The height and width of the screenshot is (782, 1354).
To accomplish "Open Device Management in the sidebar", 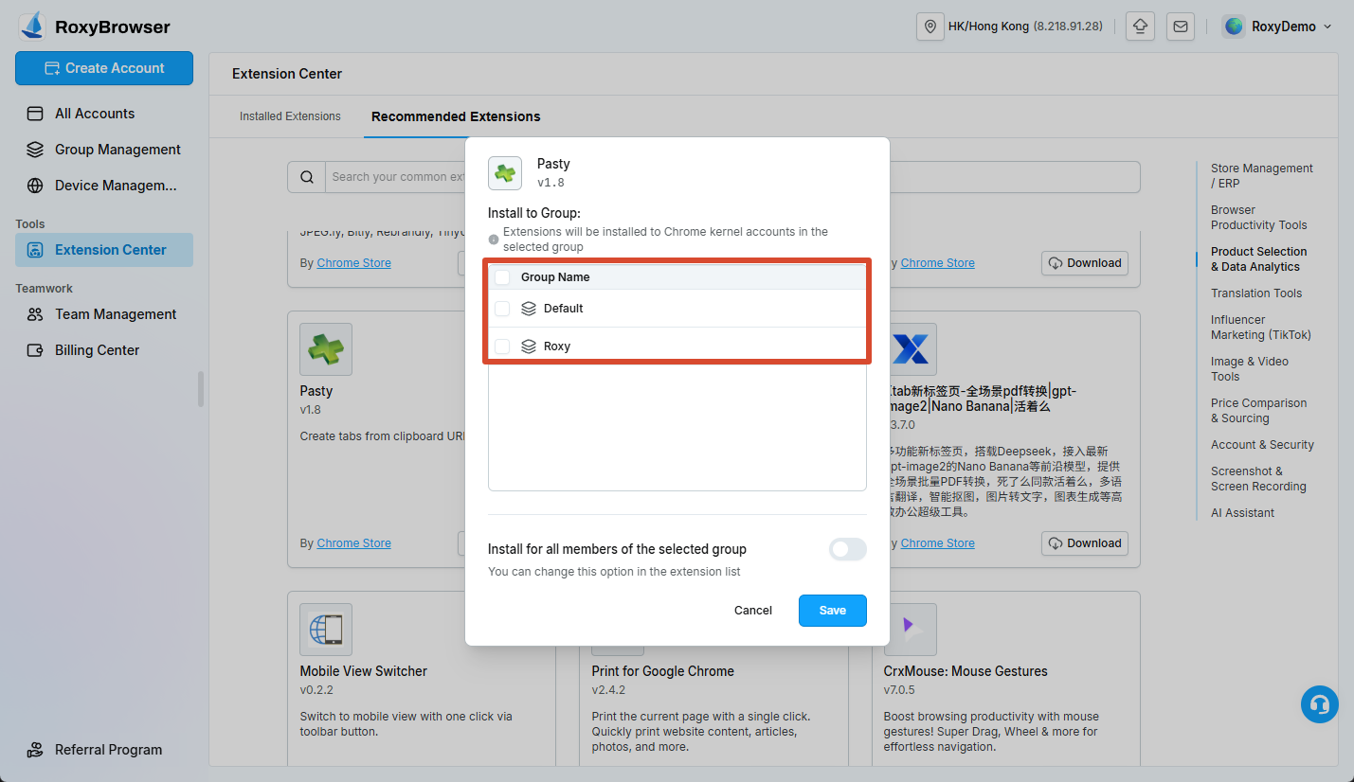I will (104, 186).
